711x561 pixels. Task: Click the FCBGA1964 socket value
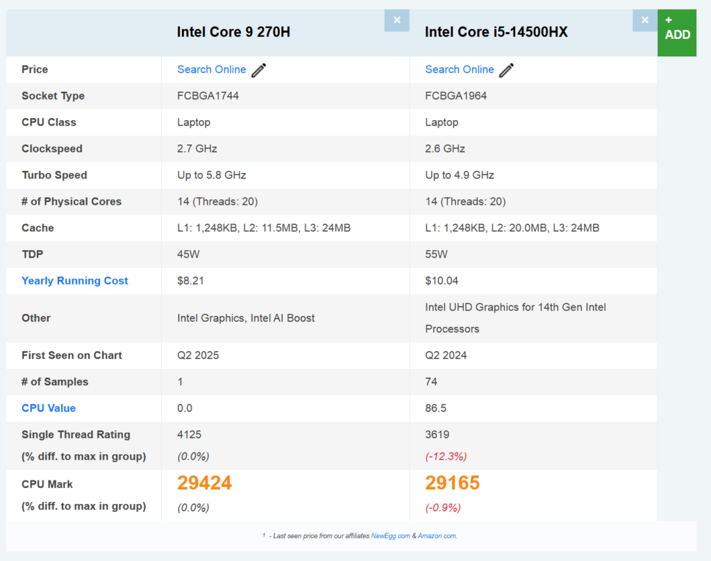(455, 96)
